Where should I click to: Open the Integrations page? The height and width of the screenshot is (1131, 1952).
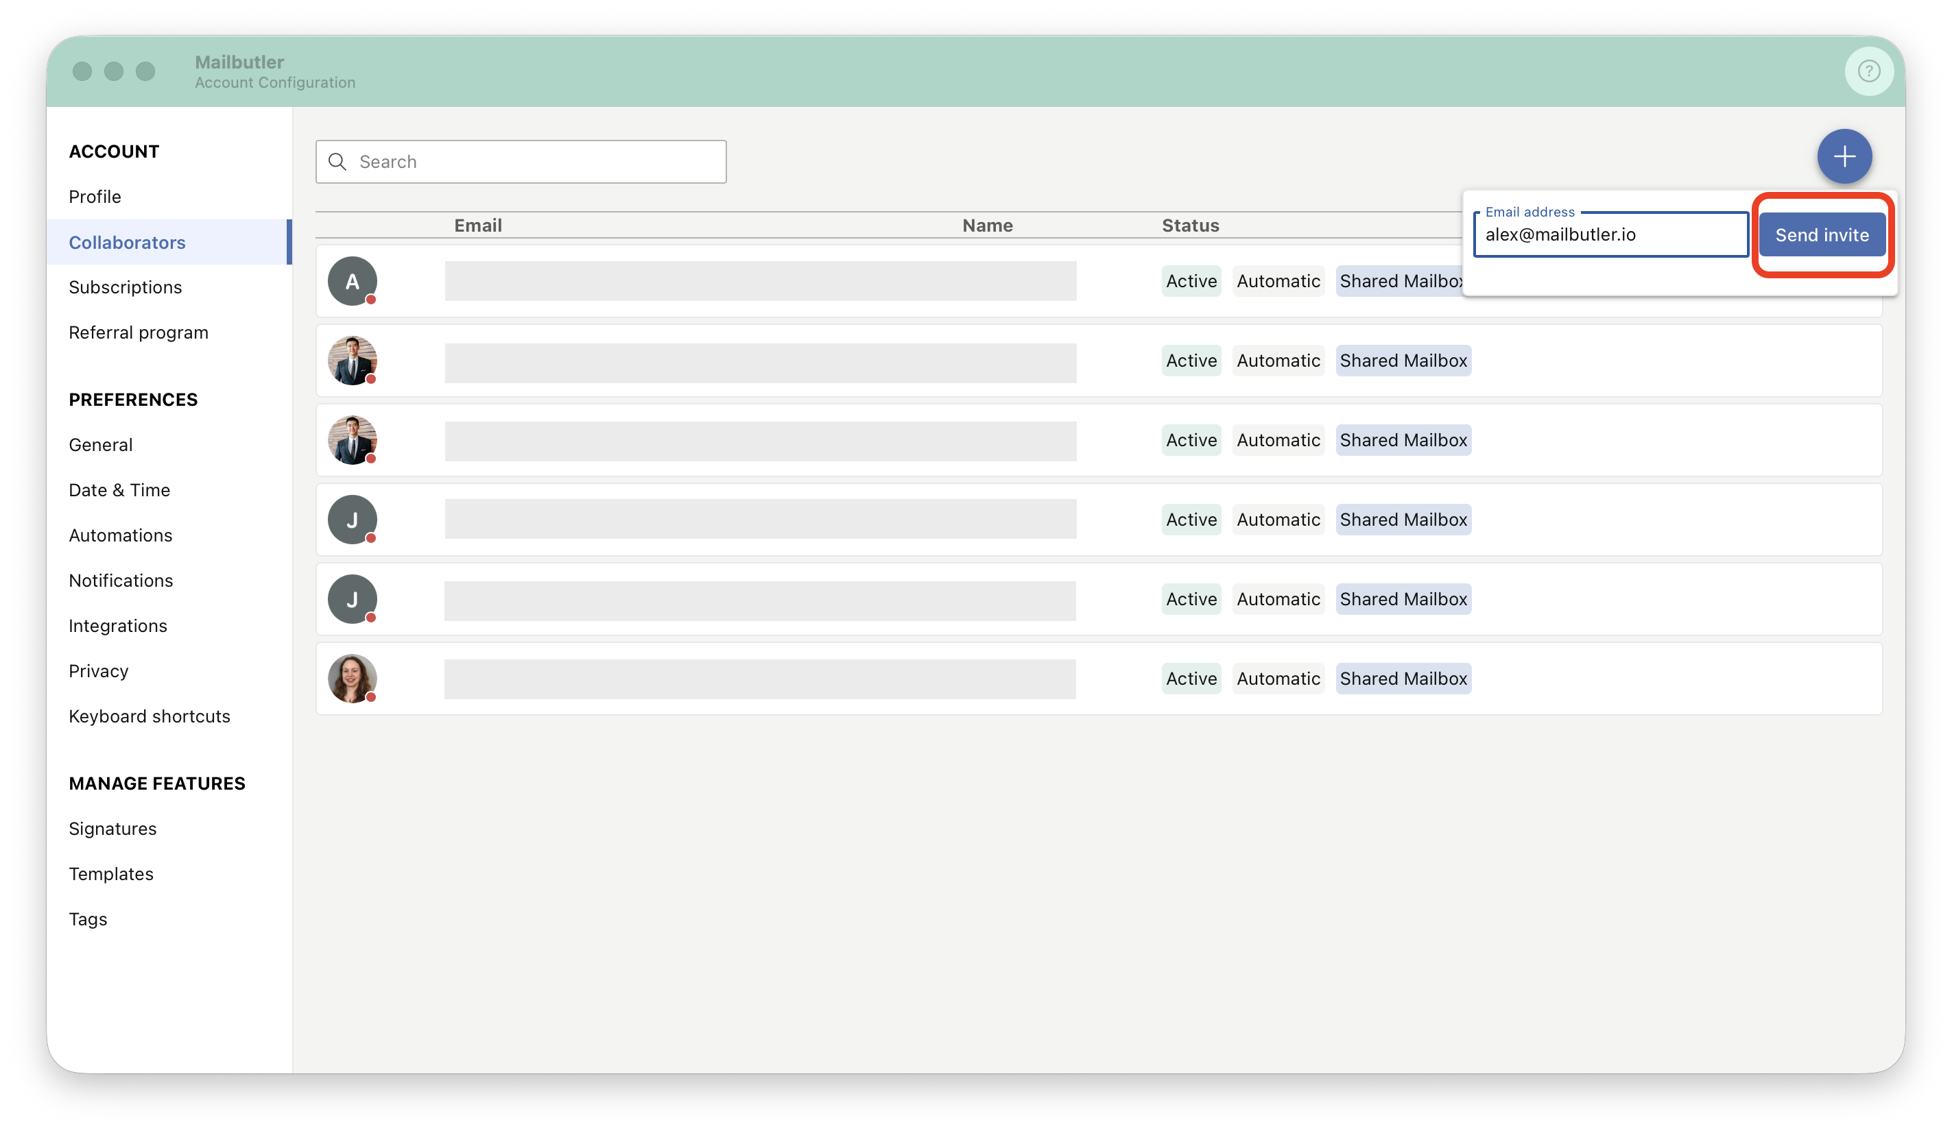pos(118,627)
